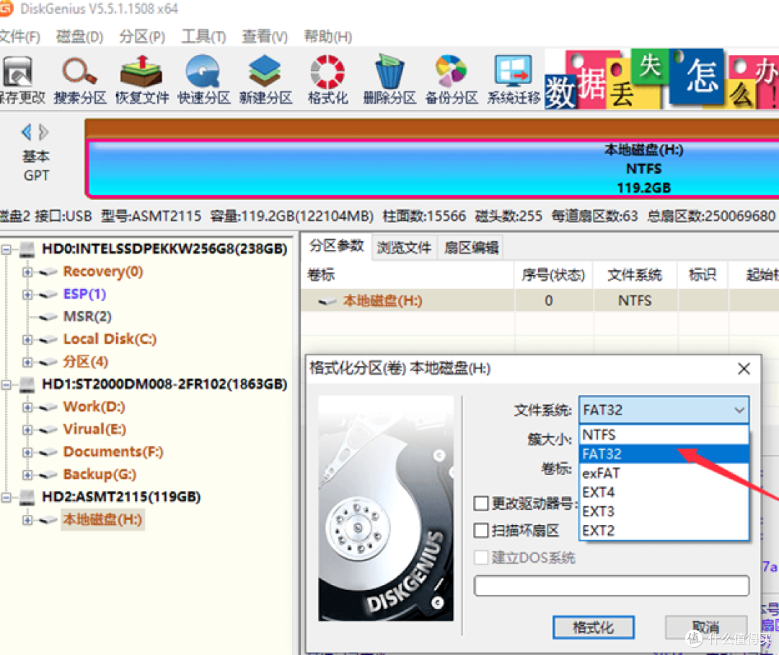Viewport: 779px width, 655px height.
Task: Click the disabled 建立DOS系统 checkbox
Action: (481, 558)
